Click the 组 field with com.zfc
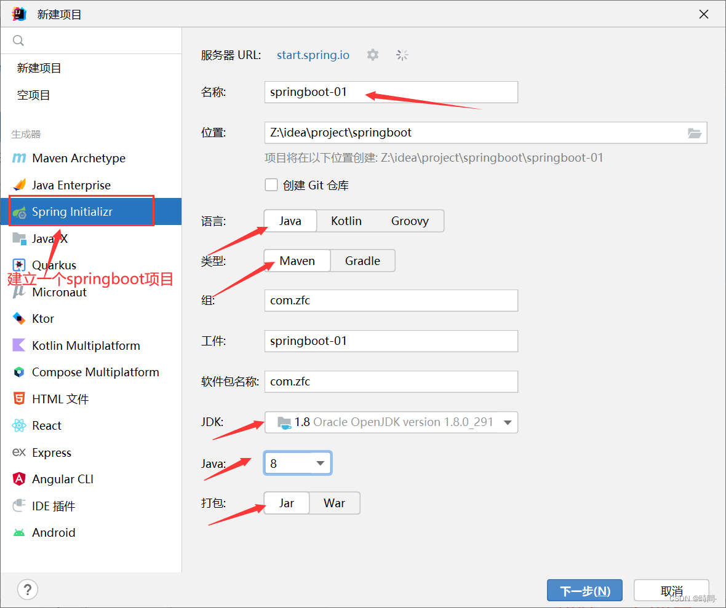The height and width of the screenshot is (608, 726). pos(391,300)
